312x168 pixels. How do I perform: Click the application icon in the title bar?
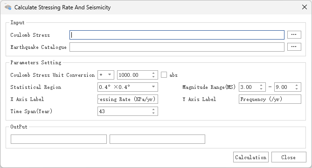coord(8,7)
